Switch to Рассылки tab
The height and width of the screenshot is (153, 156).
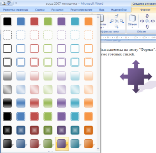click(x=57, y=10)
